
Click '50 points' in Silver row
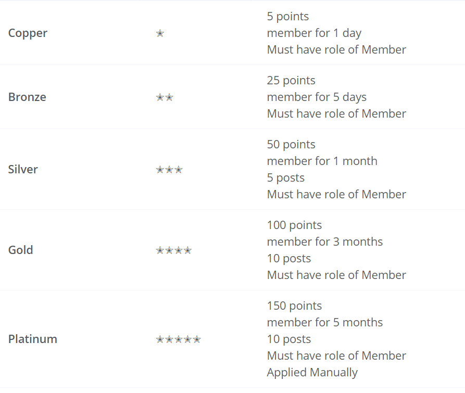[x=291, y=145]
